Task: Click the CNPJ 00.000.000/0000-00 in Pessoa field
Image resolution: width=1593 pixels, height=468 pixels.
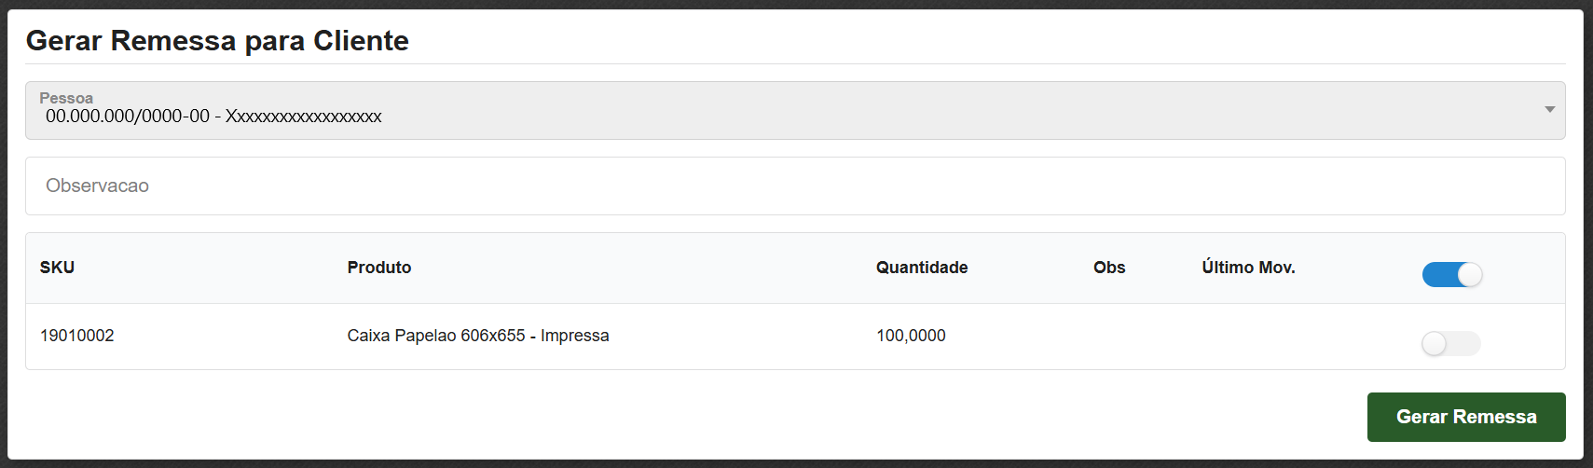Action: point(128,117)
